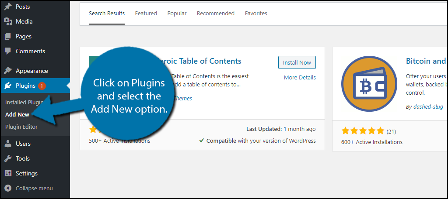Open Settings via the sliders icon
The height and width of the screenshot is (199, 448).
(x=8, y=173)
